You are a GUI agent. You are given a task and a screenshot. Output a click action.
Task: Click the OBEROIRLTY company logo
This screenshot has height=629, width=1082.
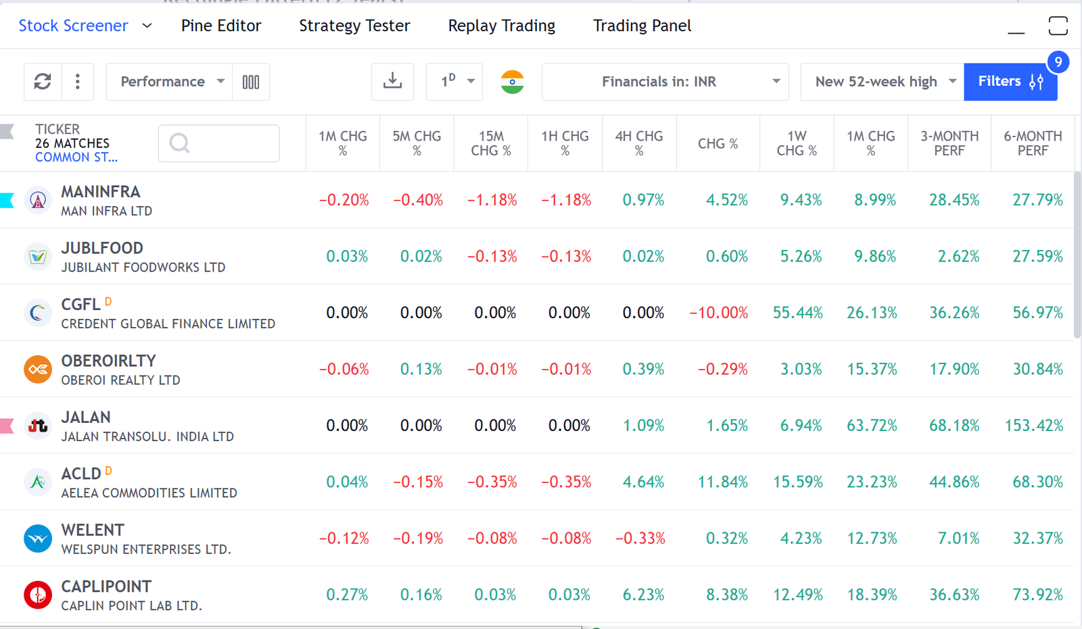38,369
